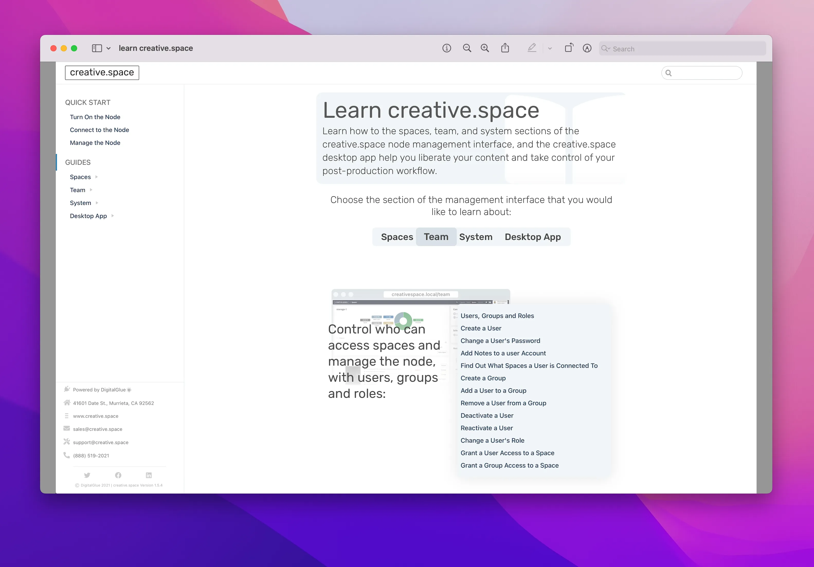Viewport: 814px width, 567px height.
Task: Open the Deactivate a User article
Action: click(x=487, y=415)
